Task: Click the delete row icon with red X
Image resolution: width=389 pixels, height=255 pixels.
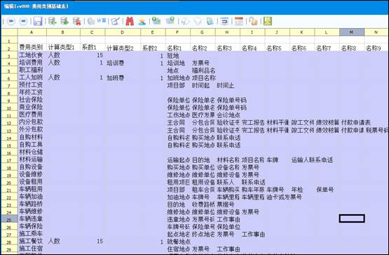Action: click(77, 21)
